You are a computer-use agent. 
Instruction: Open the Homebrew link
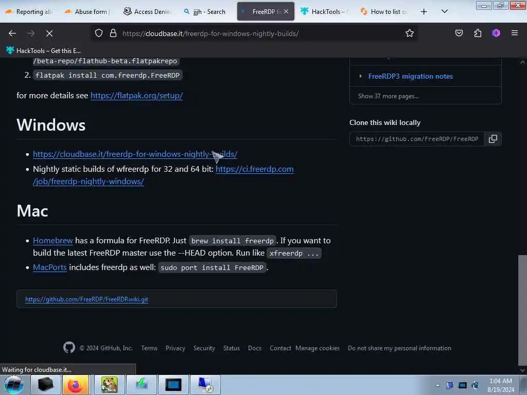53,241
